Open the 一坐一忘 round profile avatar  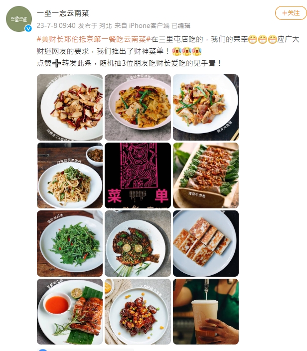click(19, 19)
